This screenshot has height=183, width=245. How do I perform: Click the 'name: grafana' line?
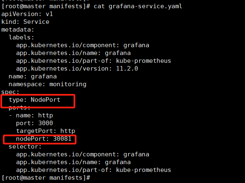32,76
